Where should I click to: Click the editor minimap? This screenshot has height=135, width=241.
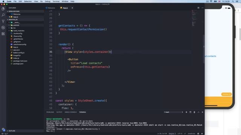click(194, 18)
